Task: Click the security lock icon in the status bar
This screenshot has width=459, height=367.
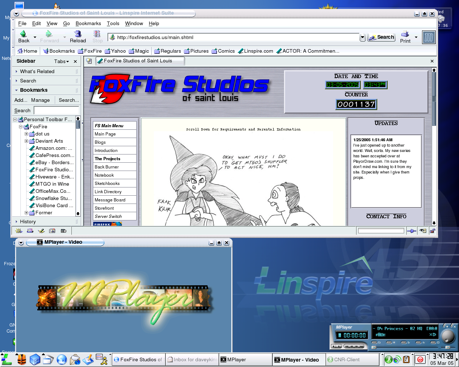Action: point(432,231)
